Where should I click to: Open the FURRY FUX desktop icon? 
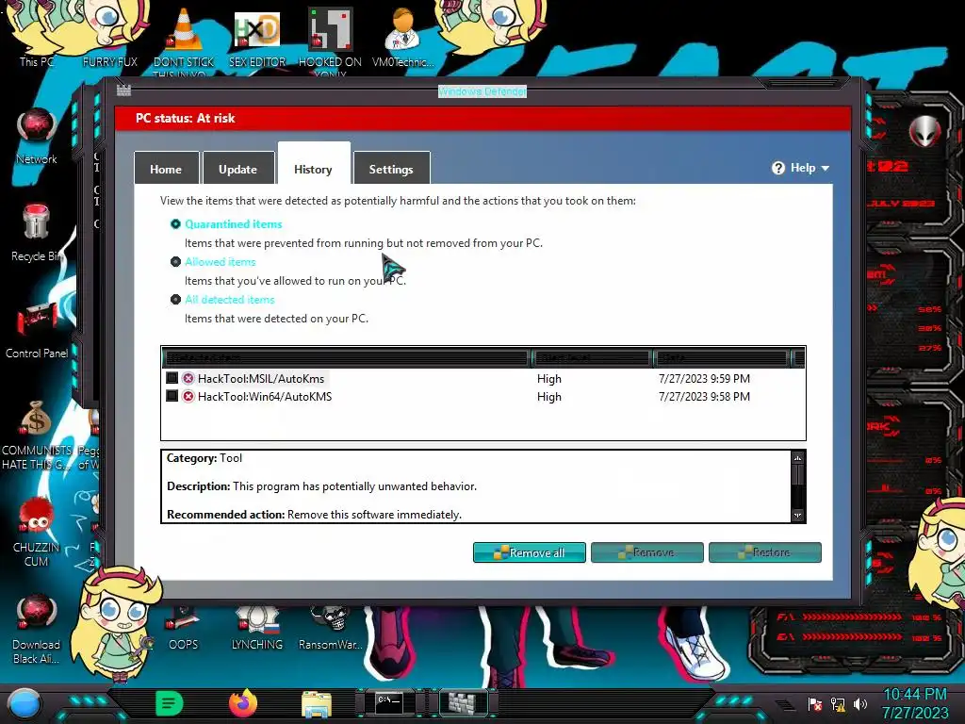[110, 37]
